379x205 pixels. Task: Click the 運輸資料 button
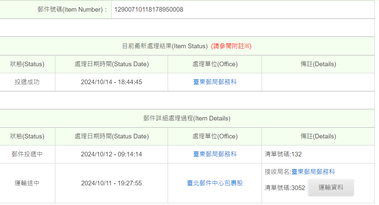pyautogui.click(x=331, y=188)
